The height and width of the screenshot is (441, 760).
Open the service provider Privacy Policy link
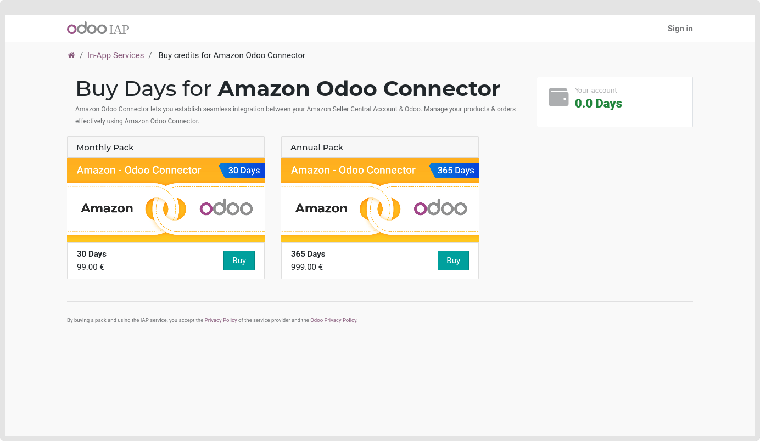click(x=221, y=320)
